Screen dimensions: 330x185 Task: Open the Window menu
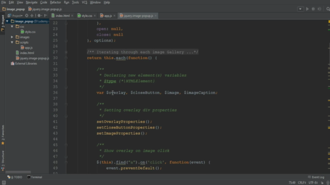click(x=95, y=2)
